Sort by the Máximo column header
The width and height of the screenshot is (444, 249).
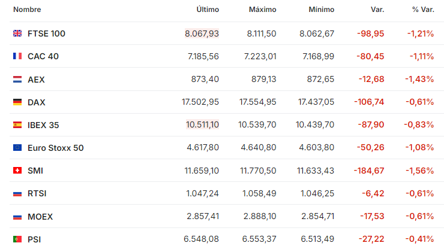click(262, 10)
